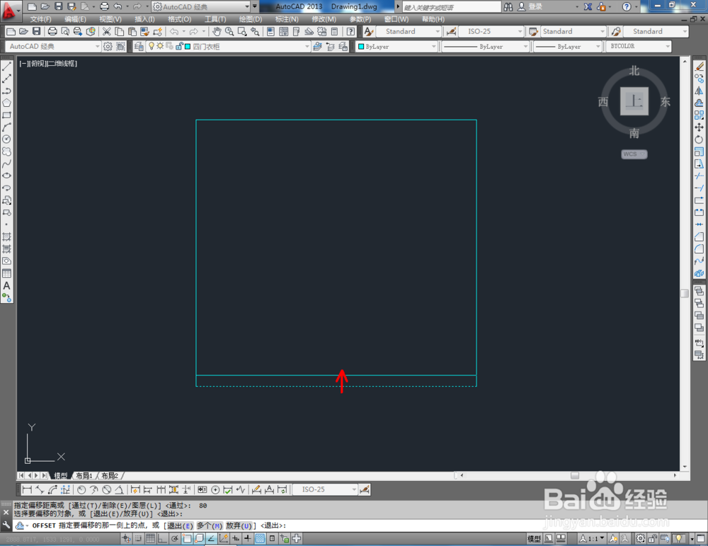
Task: Click the Zoom Realtime magnifier icon
Action: [229, 32]
